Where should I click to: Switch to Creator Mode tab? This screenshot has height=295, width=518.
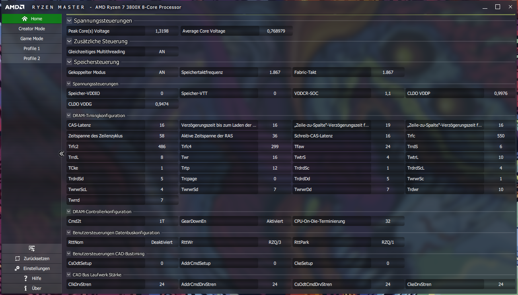(x=32, y=29)
